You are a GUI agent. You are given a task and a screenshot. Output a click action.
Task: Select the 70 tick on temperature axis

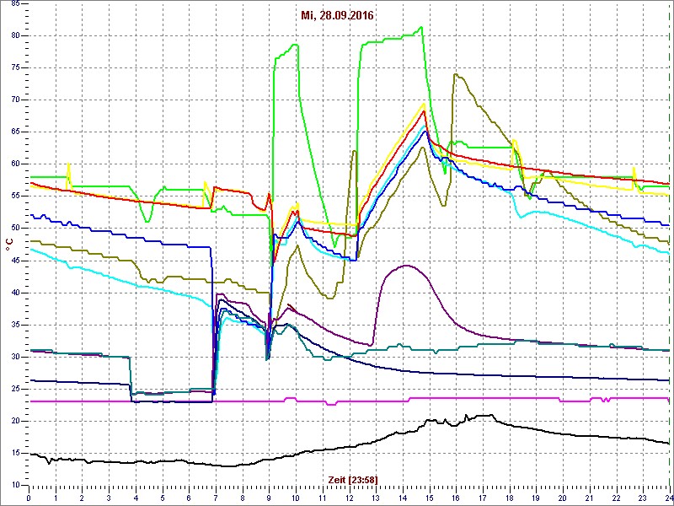tap(15, 100)
